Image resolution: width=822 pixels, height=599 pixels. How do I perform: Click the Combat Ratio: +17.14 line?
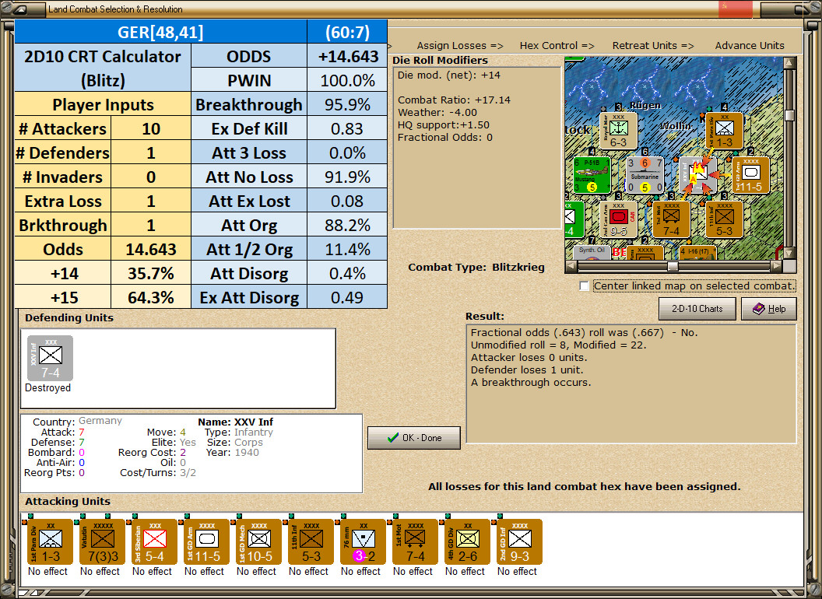(454, 100)
